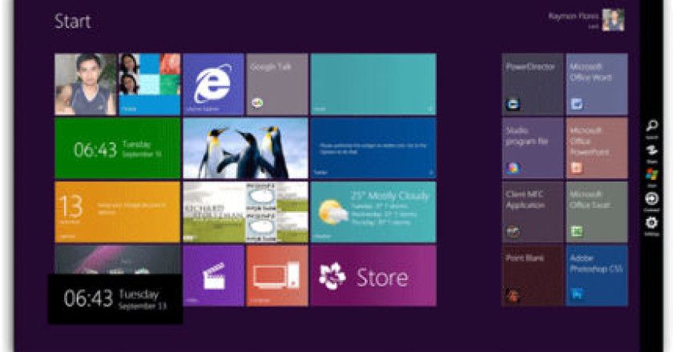Launch the Studio program file tile
Image resolution: width=673 pixels, height=352 pixels.
coord(533,148)
